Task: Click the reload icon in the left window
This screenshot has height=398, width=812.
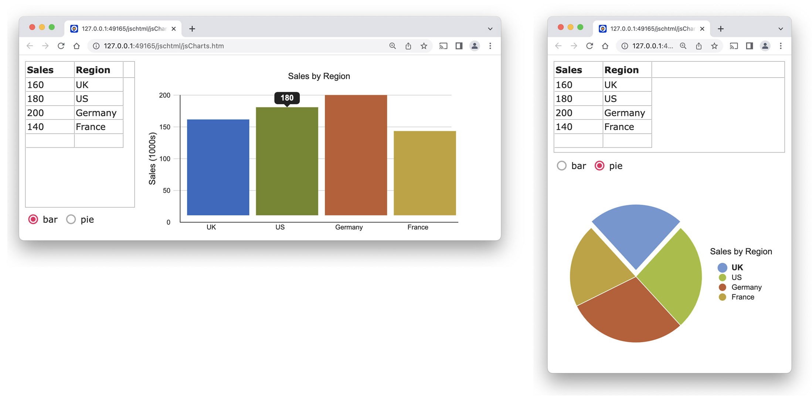Action: (x=61, y=46)
